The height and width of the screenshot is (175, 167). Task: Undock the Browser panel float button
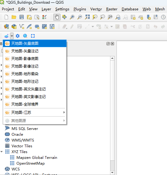[108, 44]
